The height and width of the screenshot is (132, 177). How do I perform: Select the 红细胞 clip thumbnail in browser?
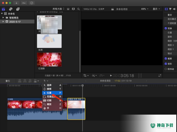click(49, 60)
